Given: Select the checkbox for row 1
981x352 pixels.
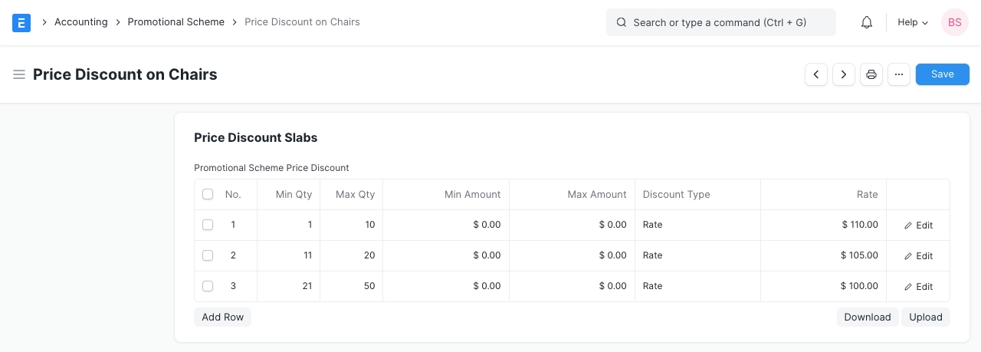Looking at the screenshot, I should point(208,225).
